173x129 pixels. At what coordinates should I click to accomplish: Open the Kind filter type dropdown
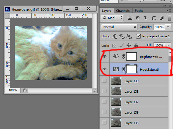click(112, 18)
